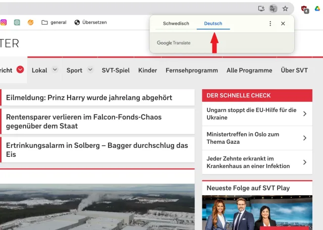Open the Ertrinkungsalarm in Solberg article

click(97, 150)
